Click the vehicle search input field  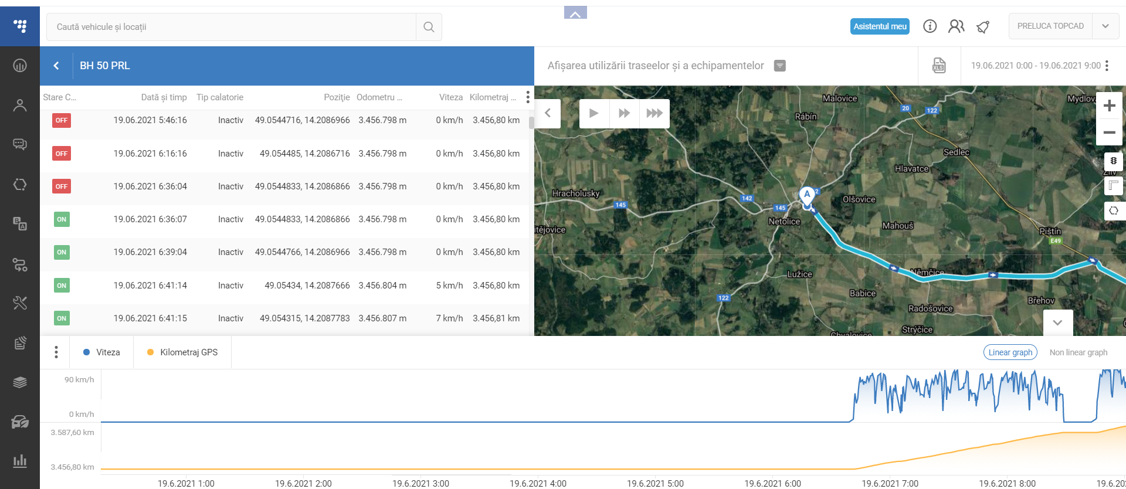click(231, 27)
